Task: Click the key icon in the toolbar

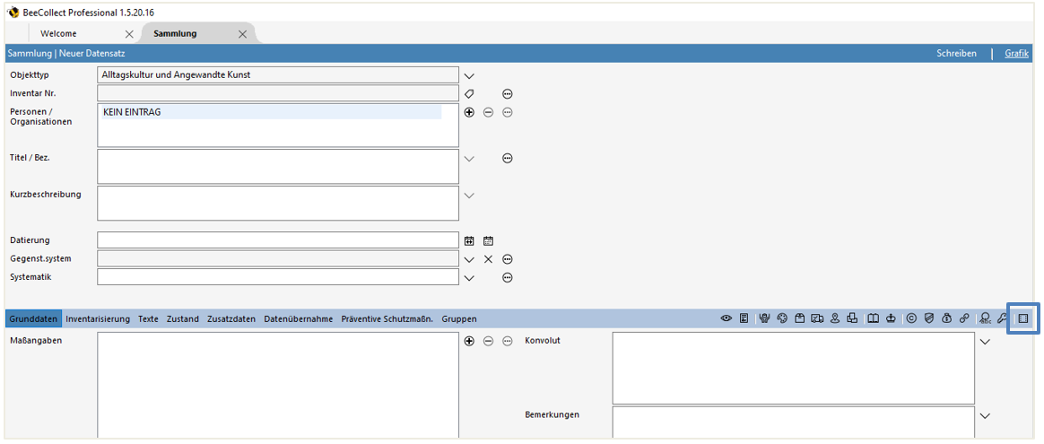Action: [1002, 318]
